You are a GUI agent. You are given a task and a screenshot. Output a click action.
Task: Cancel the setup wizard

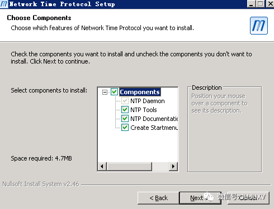[x=248, y=198]
